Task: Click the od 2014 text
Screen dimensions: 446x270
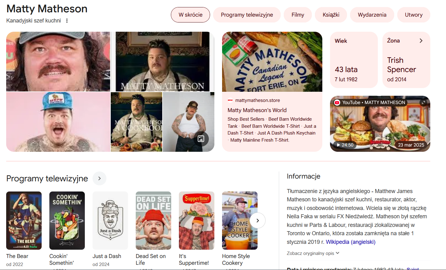Action: (x=397, y=79)
